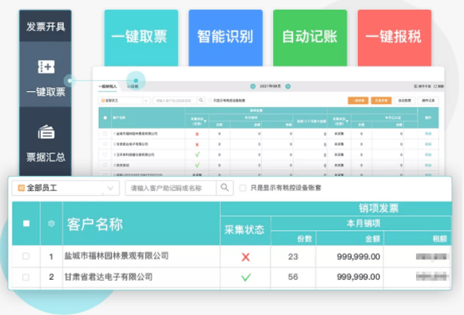Click the blue 智能识别 feature card
The height and width of the screenshot is (315, 464).
point(225,38)
